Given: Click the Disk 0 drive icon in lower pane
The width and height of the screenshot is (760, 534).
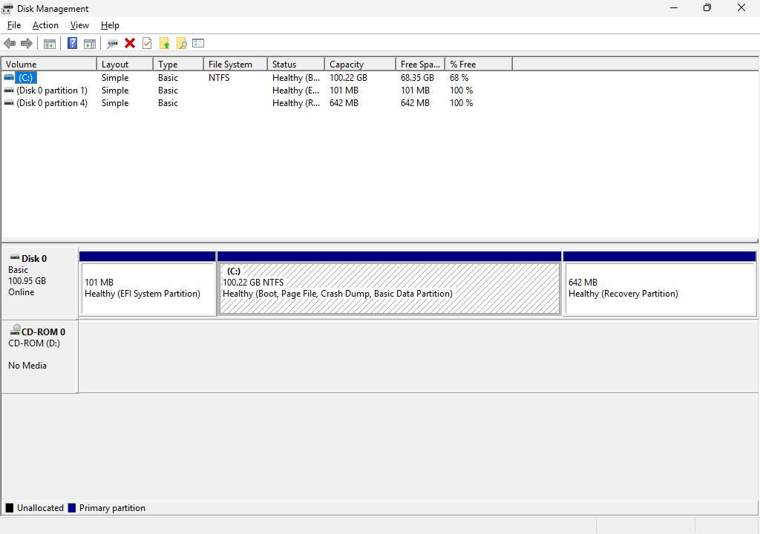Looking at the screenshot, I should (15, 257).
